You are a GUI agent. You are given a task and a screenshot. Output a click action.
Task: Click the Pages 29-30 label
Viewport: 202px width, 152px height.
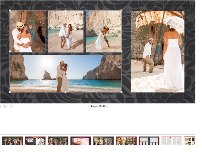[x=98, y=106]
